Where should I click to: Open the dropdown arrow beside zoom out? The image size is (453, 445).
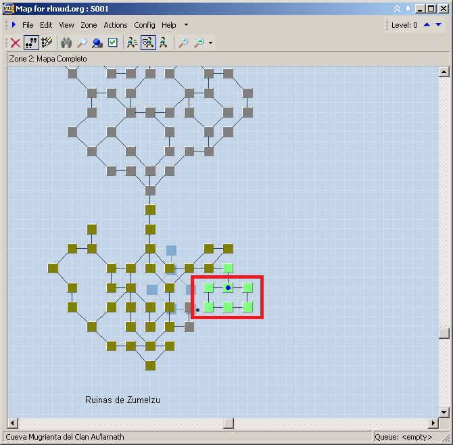pyautogui.click(x=210, y=43)
